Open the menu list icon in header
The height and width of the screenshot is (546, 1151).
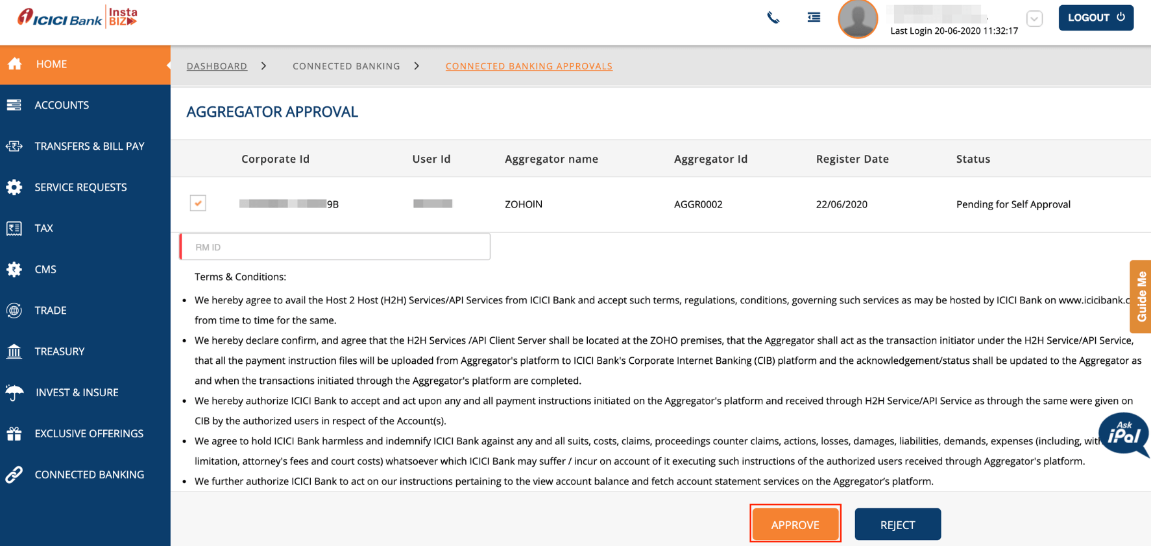814,18
